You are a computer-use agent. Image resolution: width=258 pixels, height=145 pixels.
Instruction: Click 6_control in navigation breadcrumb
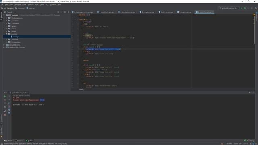coord(20,8)
